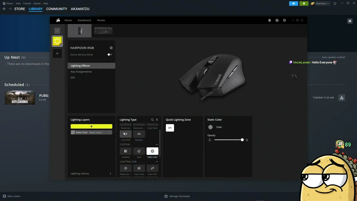Viewport: 357px width, 201px height.
Task: Open Steam Help menu
Action: 45,3
